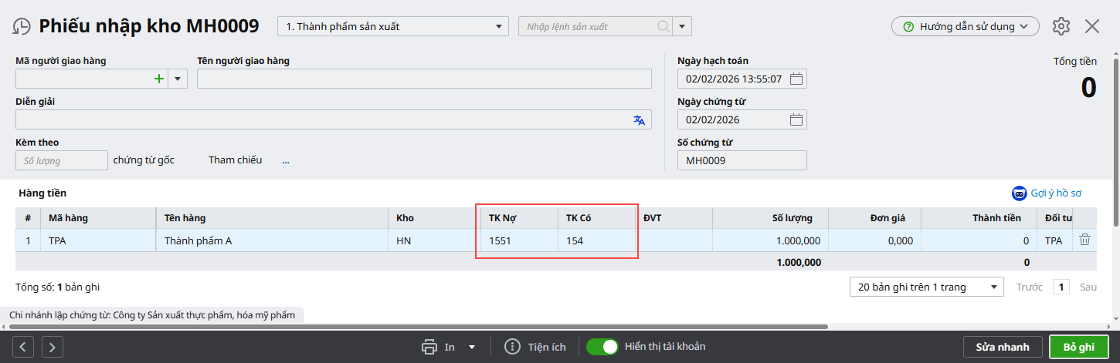Image resolution: width=1120 pixels, height=363 pixels.
Task: Open calendar for Ngày hạch toán
Action: 796,79
